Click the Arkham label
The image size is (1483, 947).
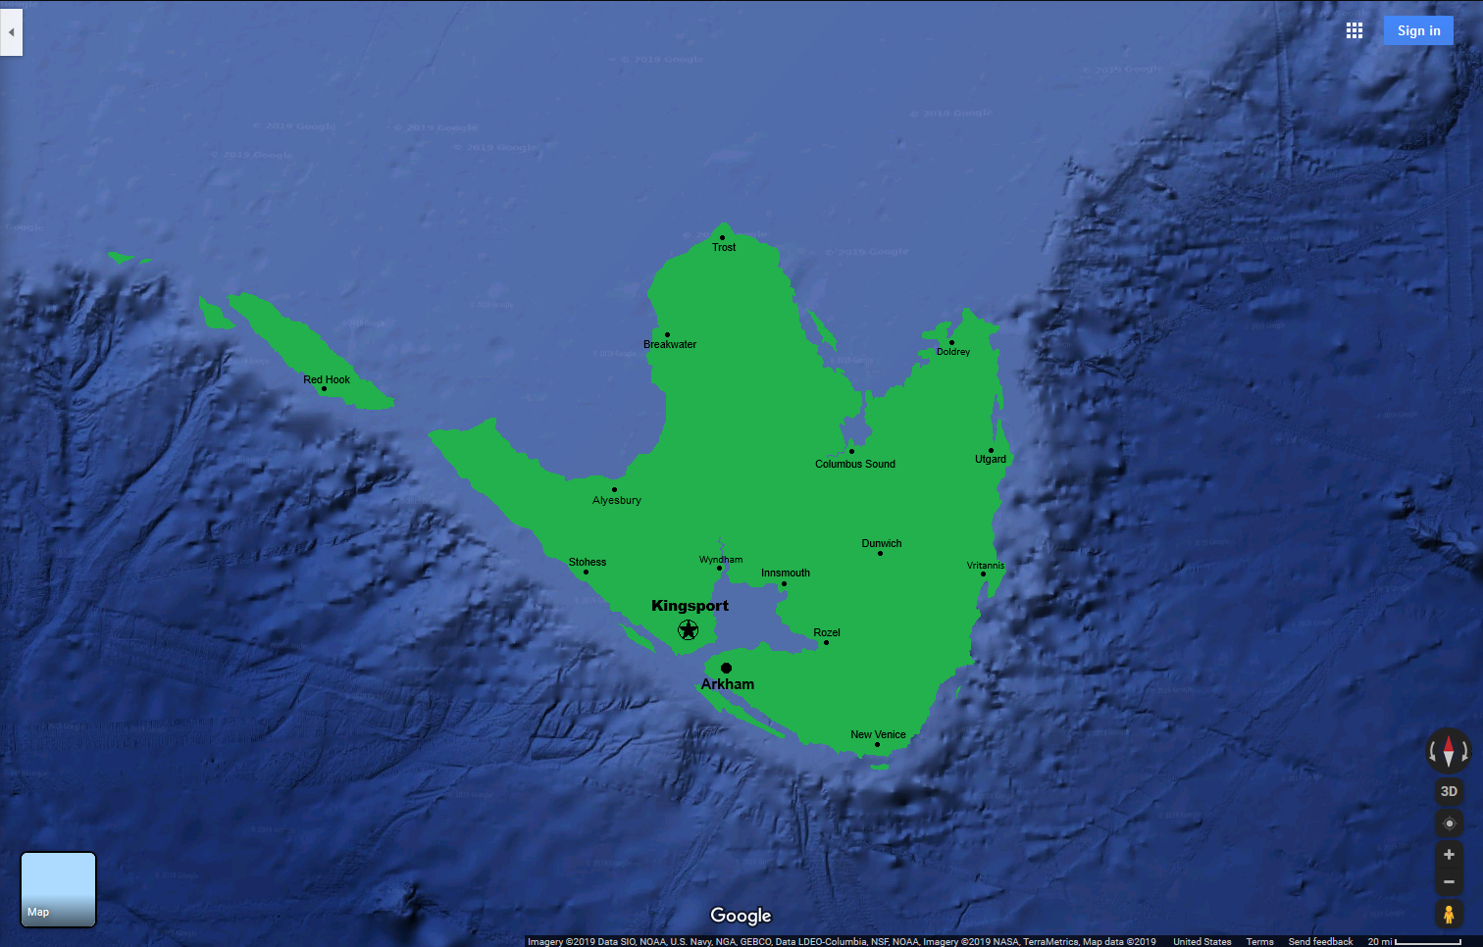click(728, 684)
